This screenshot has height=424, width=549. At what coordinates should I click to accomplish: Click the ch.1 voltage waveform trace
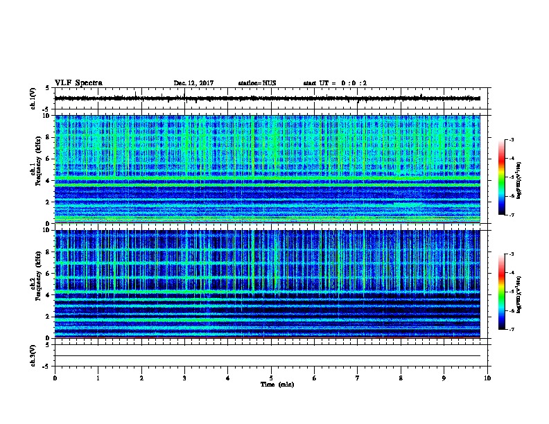[268, 98]
